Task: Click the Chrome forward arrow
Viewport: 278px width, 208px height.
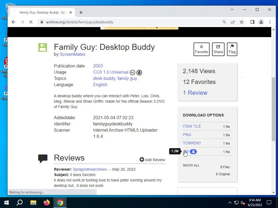Action: 22,22
